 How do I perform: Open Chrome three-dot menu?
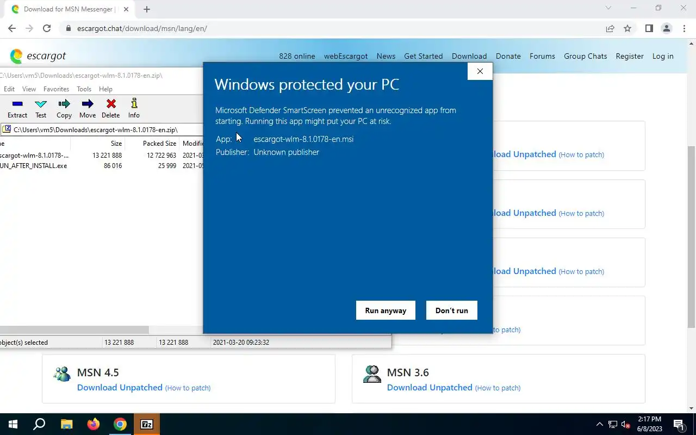684,28
